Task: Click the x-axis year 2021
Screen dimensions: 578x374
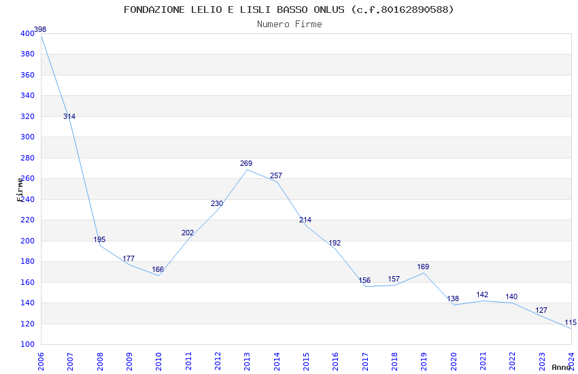Action: coord(483,362)
